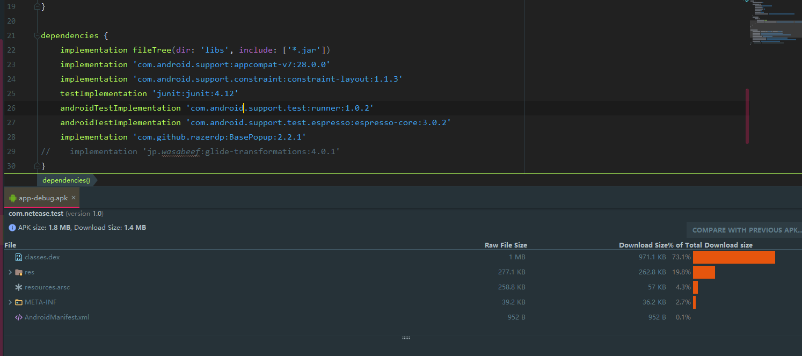Screen dimensions: 802x356
Task: Click the res folder icon
Action: point(19,272)
